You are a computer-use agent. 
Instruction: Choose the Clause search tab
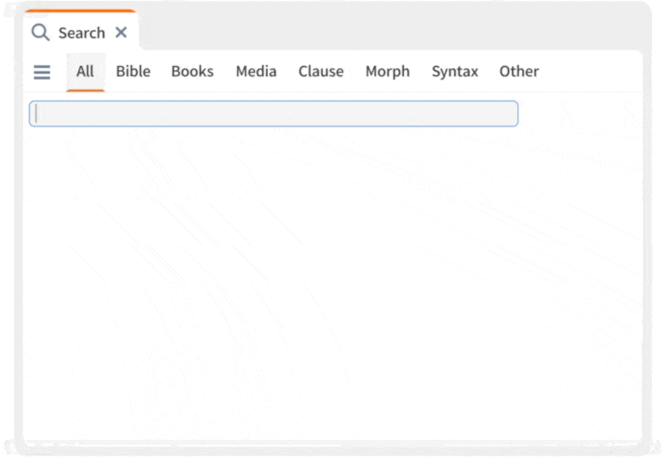(x=321, y=72)
